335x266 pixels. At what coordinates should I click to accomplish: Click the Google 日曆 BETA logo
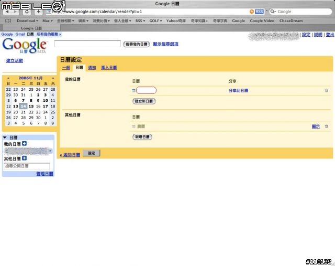(24, 46)
